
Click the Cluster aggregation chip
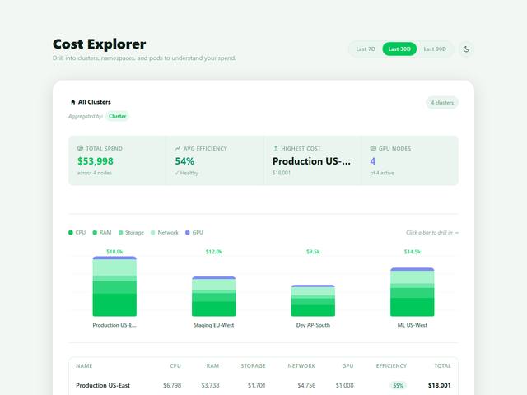tap(117, 116)
